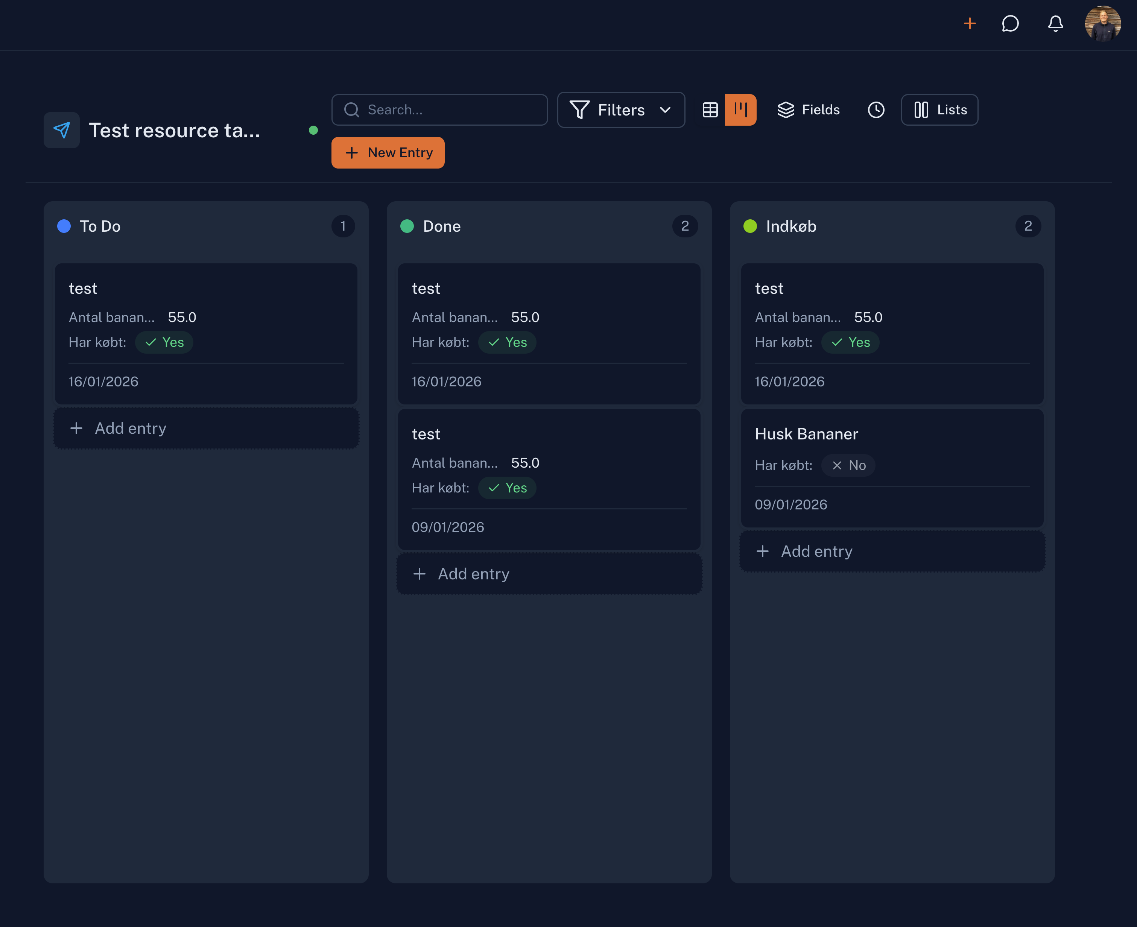The height and width of the screenshot is (927, 1137).
Task: Select the kanban board view icon
Action: 740,109
